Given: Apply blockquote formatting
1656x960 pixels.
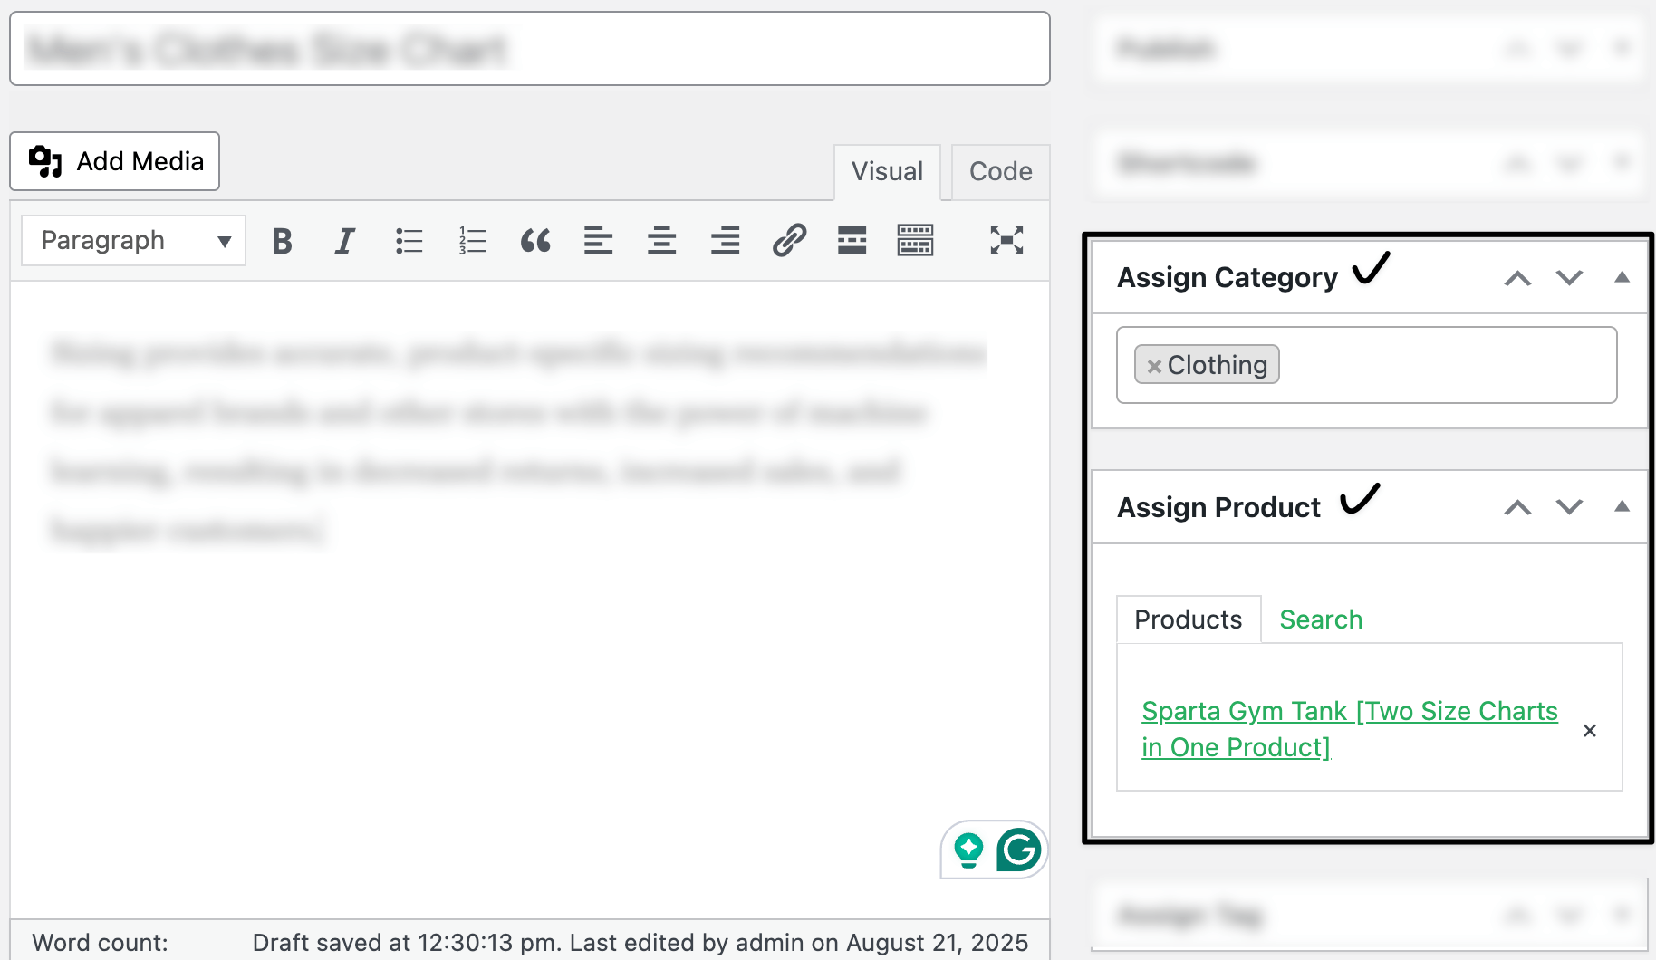Looking at the screenshot, I should (535, 240).
